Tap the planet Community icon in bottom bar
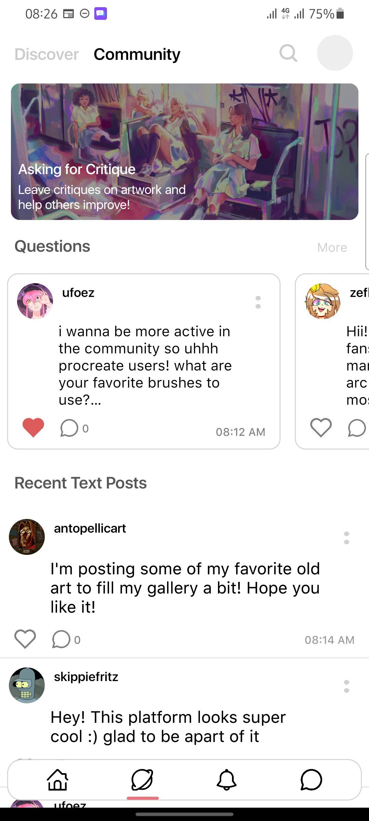This screenshot has width=369, height=821. click(x=143, y=780)
